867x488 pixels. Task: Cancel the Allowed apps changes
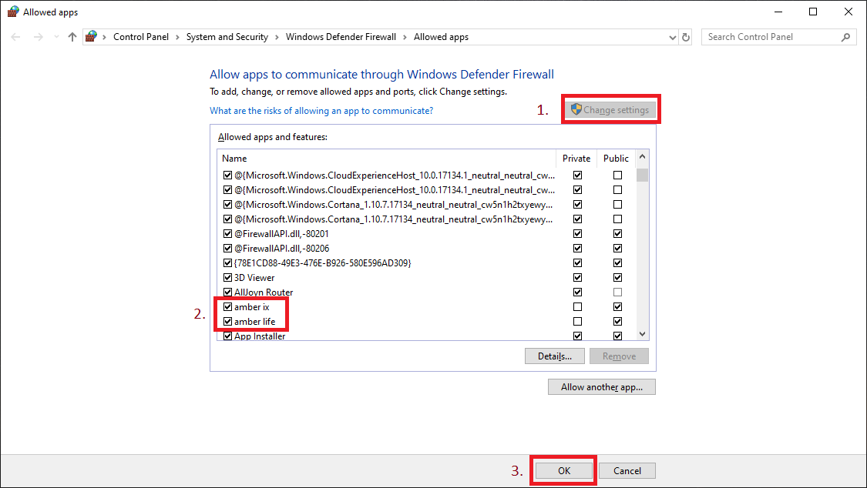[627, 471]
